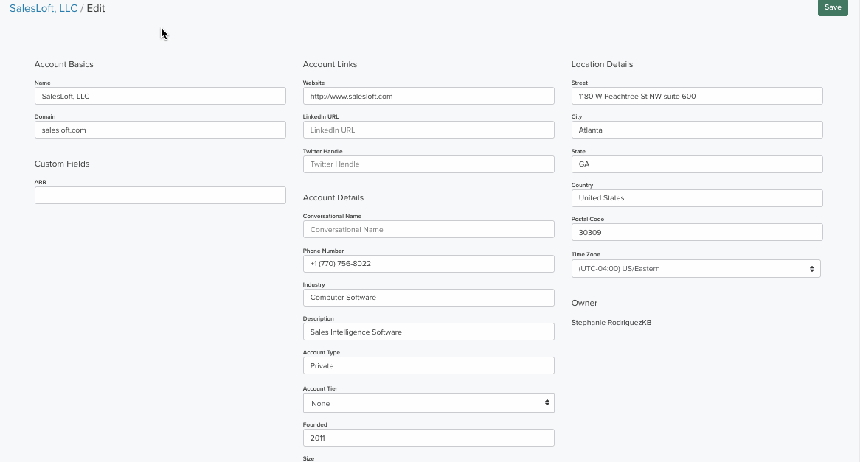This screenshot has height=462, width=860.
Task: Click into the Industry field
Action: [x=429, y=297]
